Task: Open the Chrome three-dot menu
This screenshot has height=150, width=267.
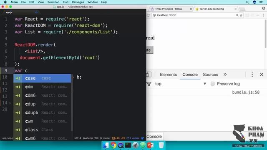Action: pos(263,15)
